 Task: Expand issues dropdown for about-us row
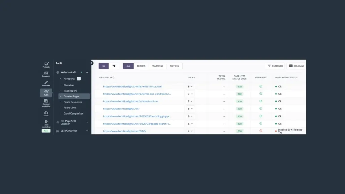[190, 101]
